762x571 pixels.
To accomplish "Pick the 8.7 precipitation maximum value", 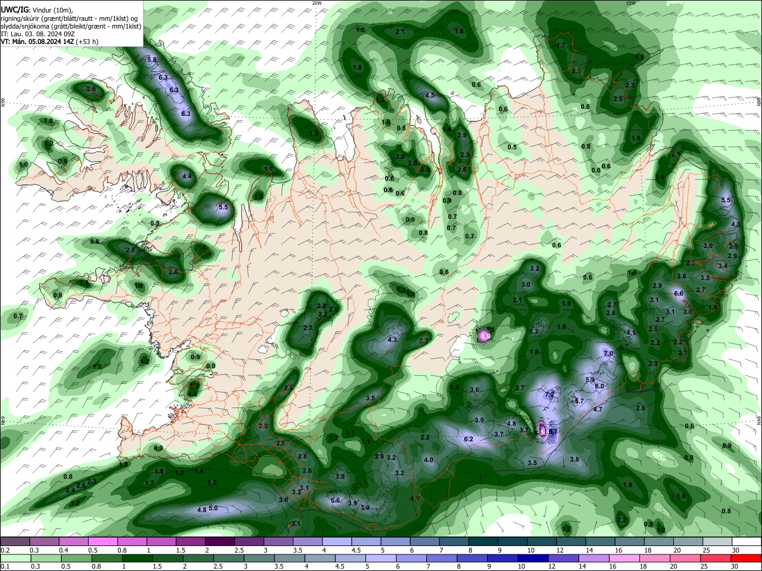I will 552,432.
